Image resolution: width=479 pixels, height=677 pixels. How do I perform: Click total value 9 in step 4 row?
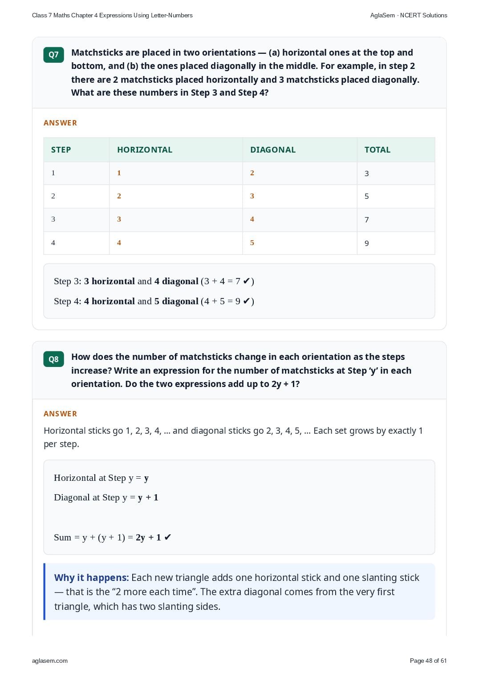coord(367,243)
